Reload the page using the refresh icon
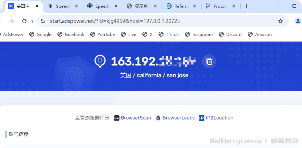 click(24, 21)
